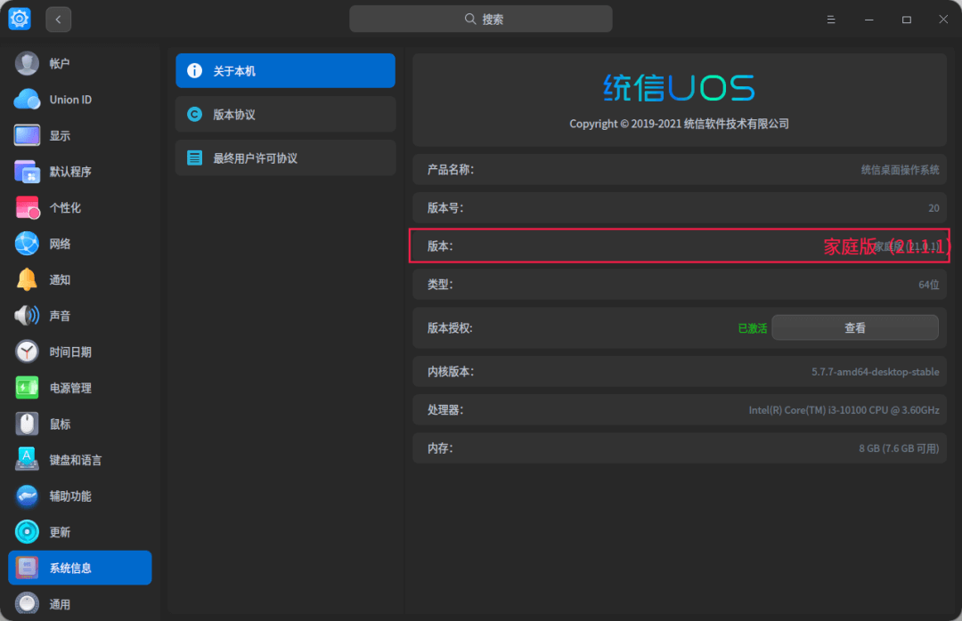Image resolution: width=962 pixels, height=621 pixels.
Task: Open the 显示 display icon
Action: (x=27, y=135)
